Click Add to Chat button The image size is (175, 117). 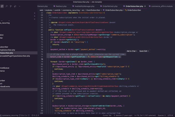(x=132, y=51)
